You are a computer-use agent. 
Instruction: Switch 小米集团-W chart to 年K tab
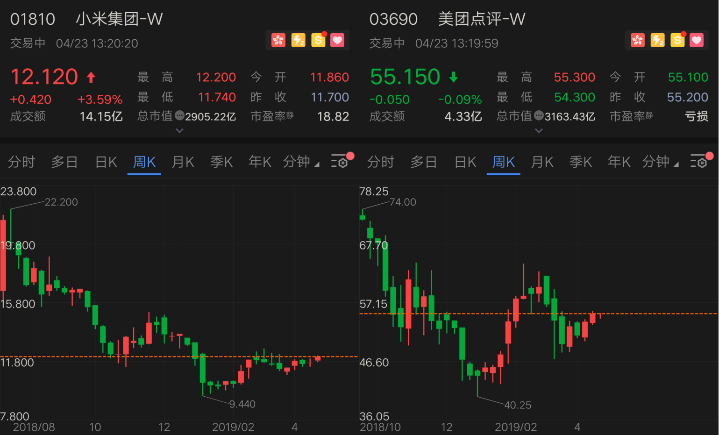260,162
